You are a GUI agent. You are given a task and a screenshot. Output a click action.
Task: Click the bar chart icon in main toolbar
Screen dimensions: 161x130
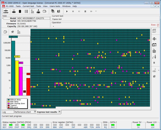[x=32, y=11]
